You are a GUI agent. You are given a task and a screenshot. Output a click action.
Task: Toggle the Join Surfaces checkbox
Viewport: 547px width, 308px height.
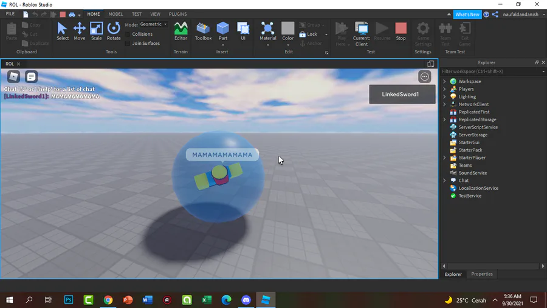pyautogui.click(x=128, y=44)
